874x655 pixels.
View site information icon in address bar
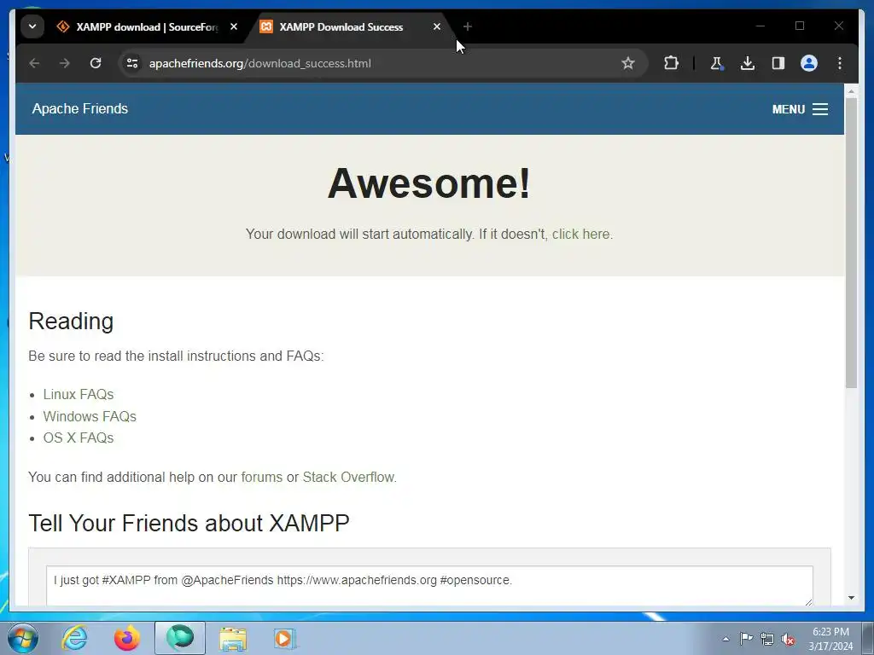tap(132, 63)
